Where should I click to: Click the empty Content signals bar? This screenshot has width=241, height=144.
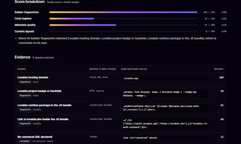pos(124,31)
